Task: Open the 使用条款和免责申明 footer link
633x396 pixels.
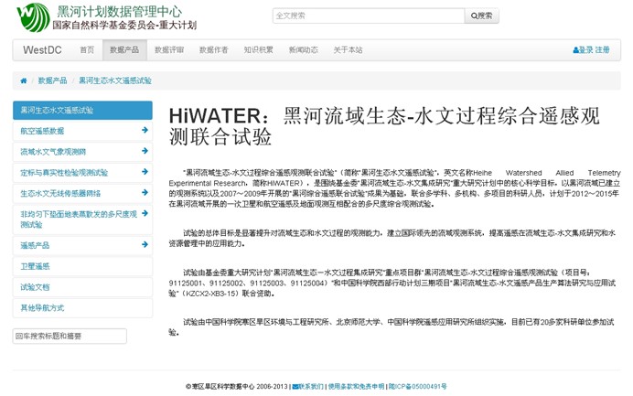Action: coord(357,387)
